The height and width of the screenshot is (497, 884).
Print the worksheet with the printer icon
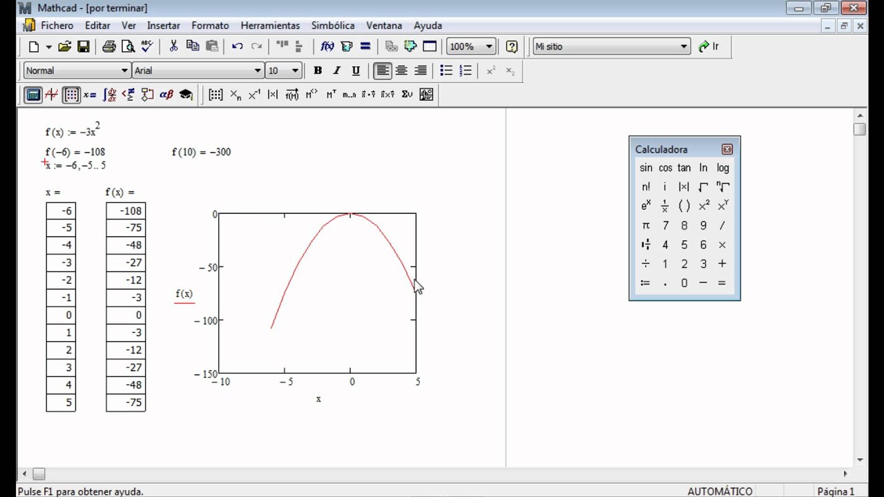(109, 47)
